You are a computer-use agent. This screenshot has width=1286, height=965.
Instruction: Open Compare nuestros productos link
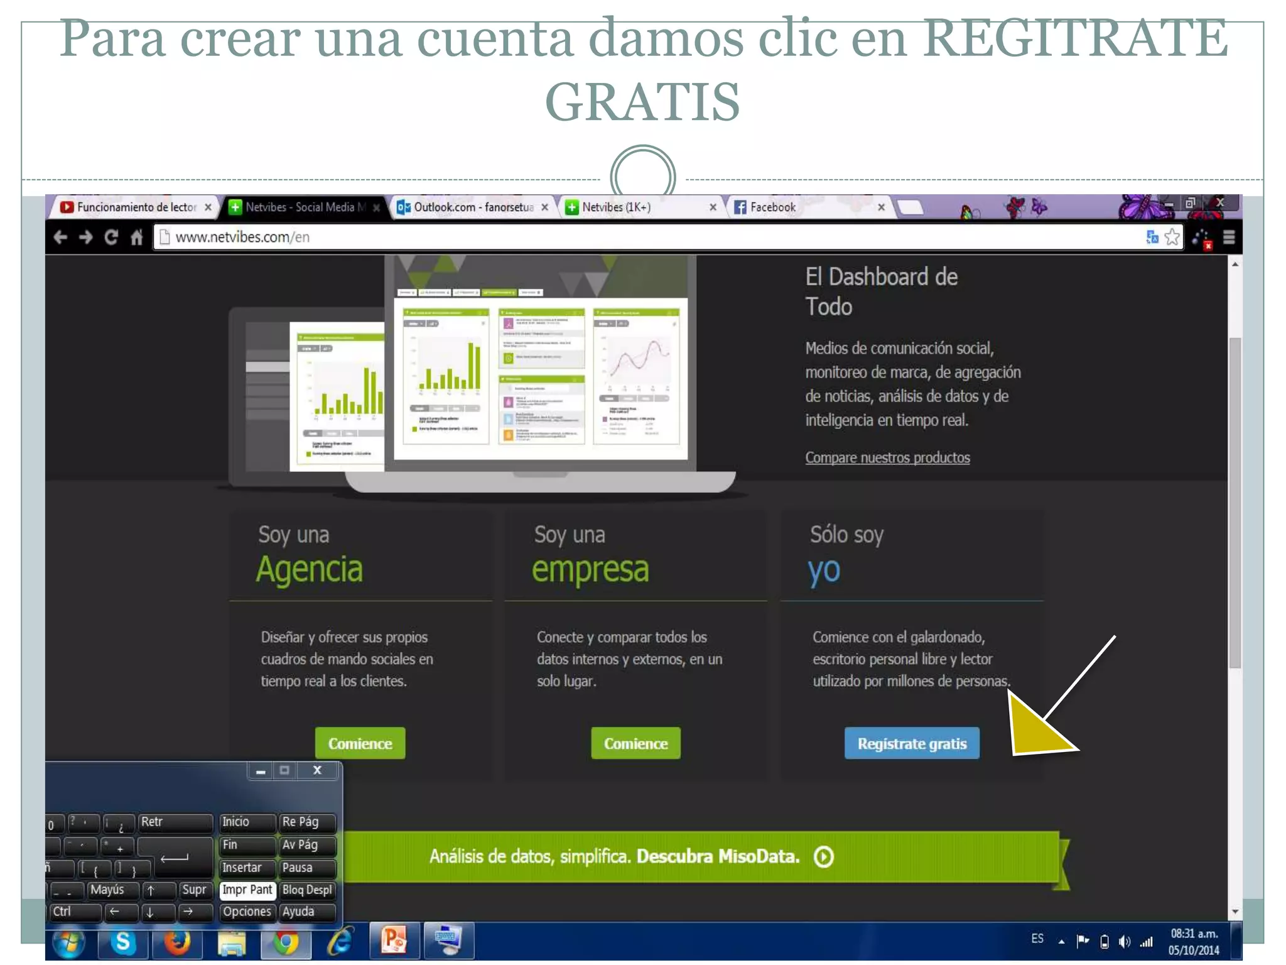point(887,457)
